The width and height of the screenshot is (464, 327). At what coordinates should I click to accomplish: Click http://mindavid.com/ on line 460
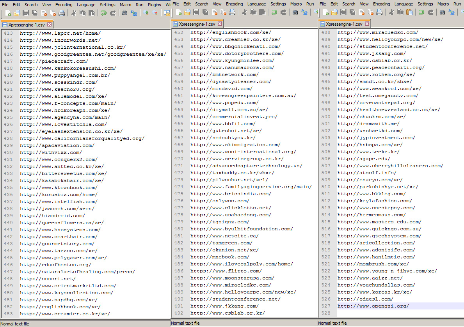coord(221,89)
